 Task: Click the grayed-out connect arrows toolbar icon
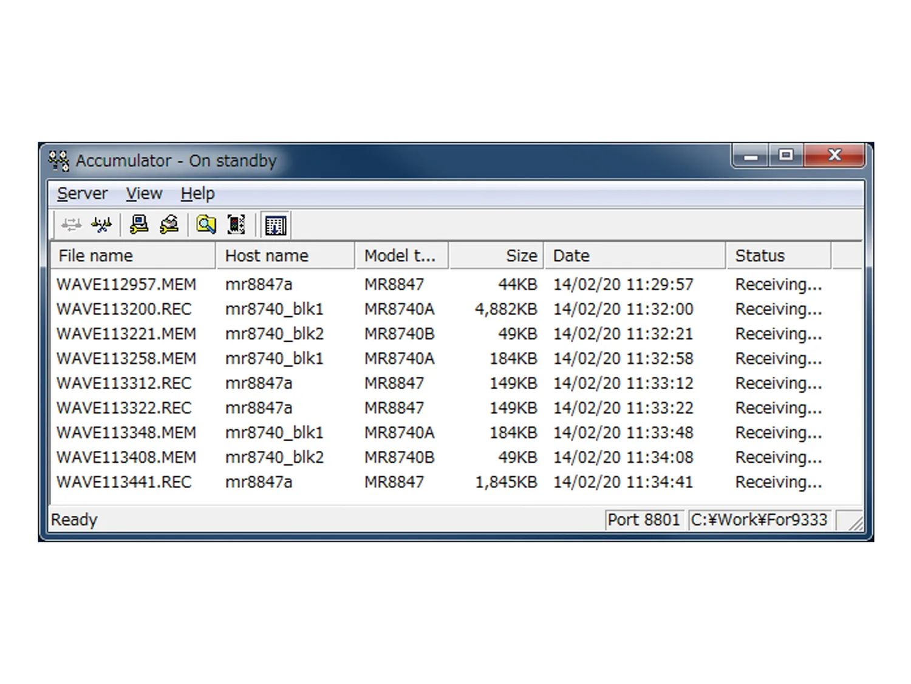pyautogui.click(x=72, y=225)
